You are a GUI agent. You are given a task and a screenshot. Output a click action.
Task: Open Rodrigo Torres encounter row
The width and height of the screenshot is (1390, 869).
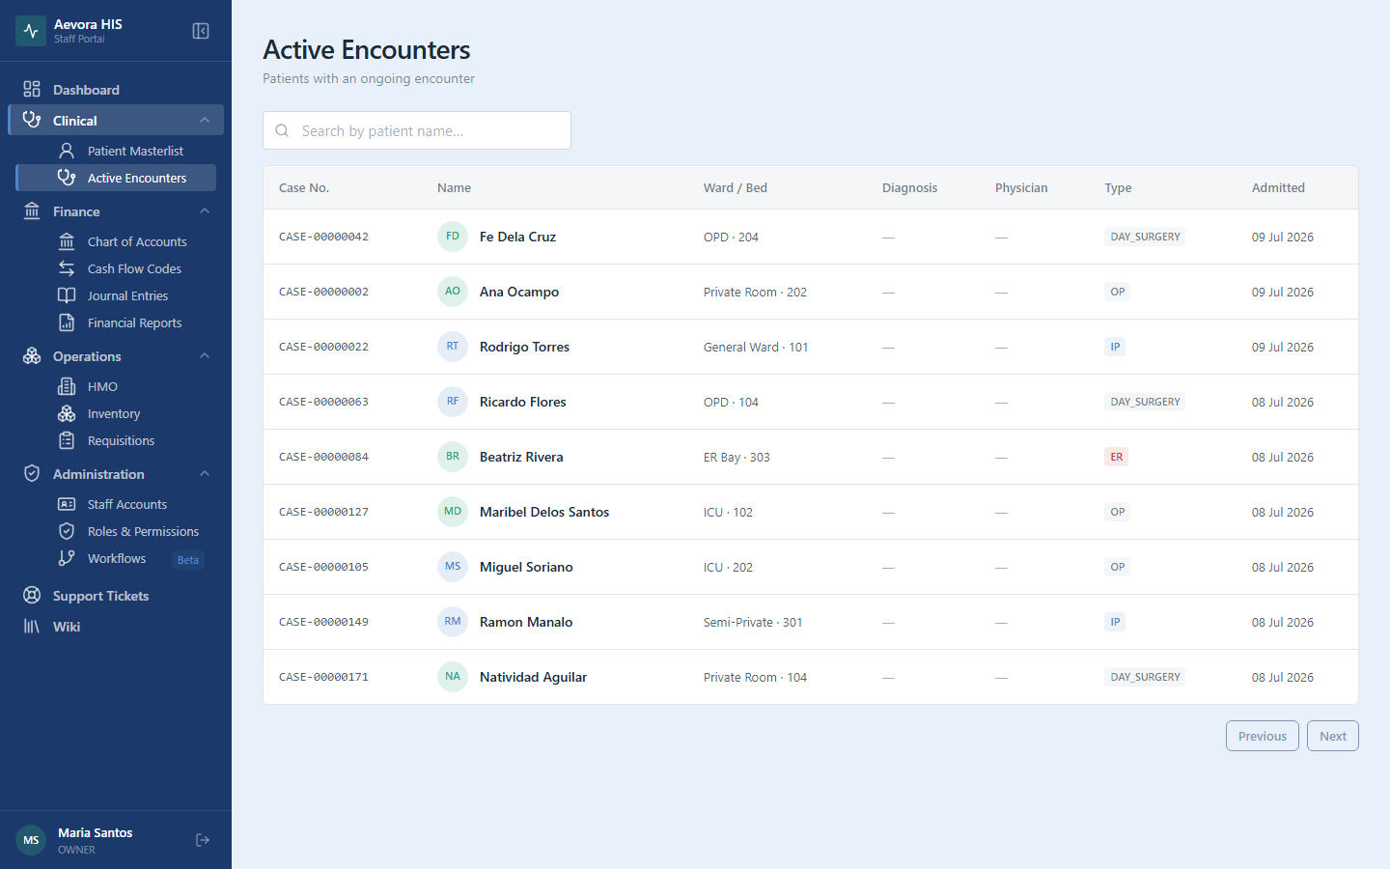pyautogui.click(x=811, y=347)
